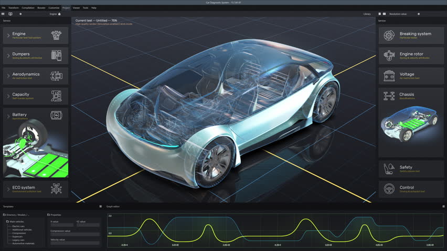
Task: Click the Control steering wheel icon
Action: pyautogui.click(x=389, y=189)
